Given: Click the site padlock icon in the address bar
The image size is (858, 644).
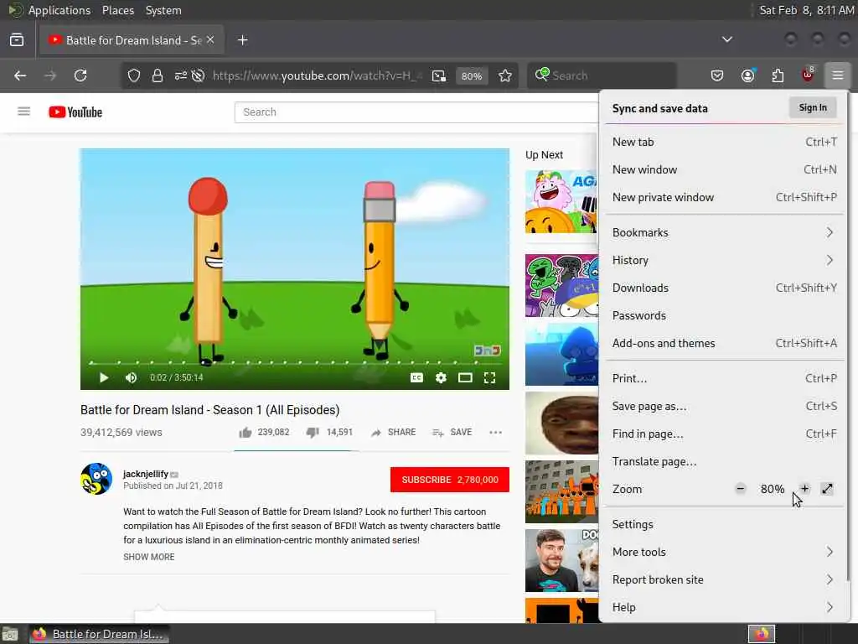Looking at the screenshot, I should (158, 75).
